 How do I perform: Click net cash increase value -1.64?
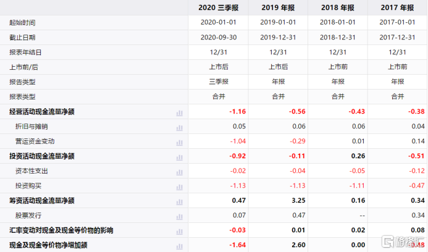point(238,245)
